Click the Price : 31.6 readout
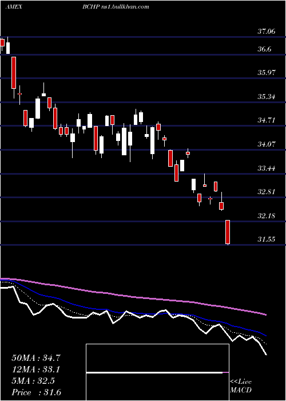 point(36,392)
